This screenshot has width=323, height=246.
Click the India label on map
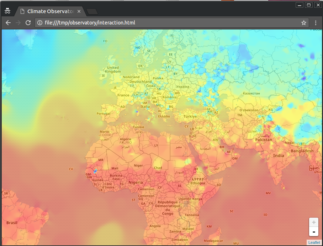click(x=279, y=156)
